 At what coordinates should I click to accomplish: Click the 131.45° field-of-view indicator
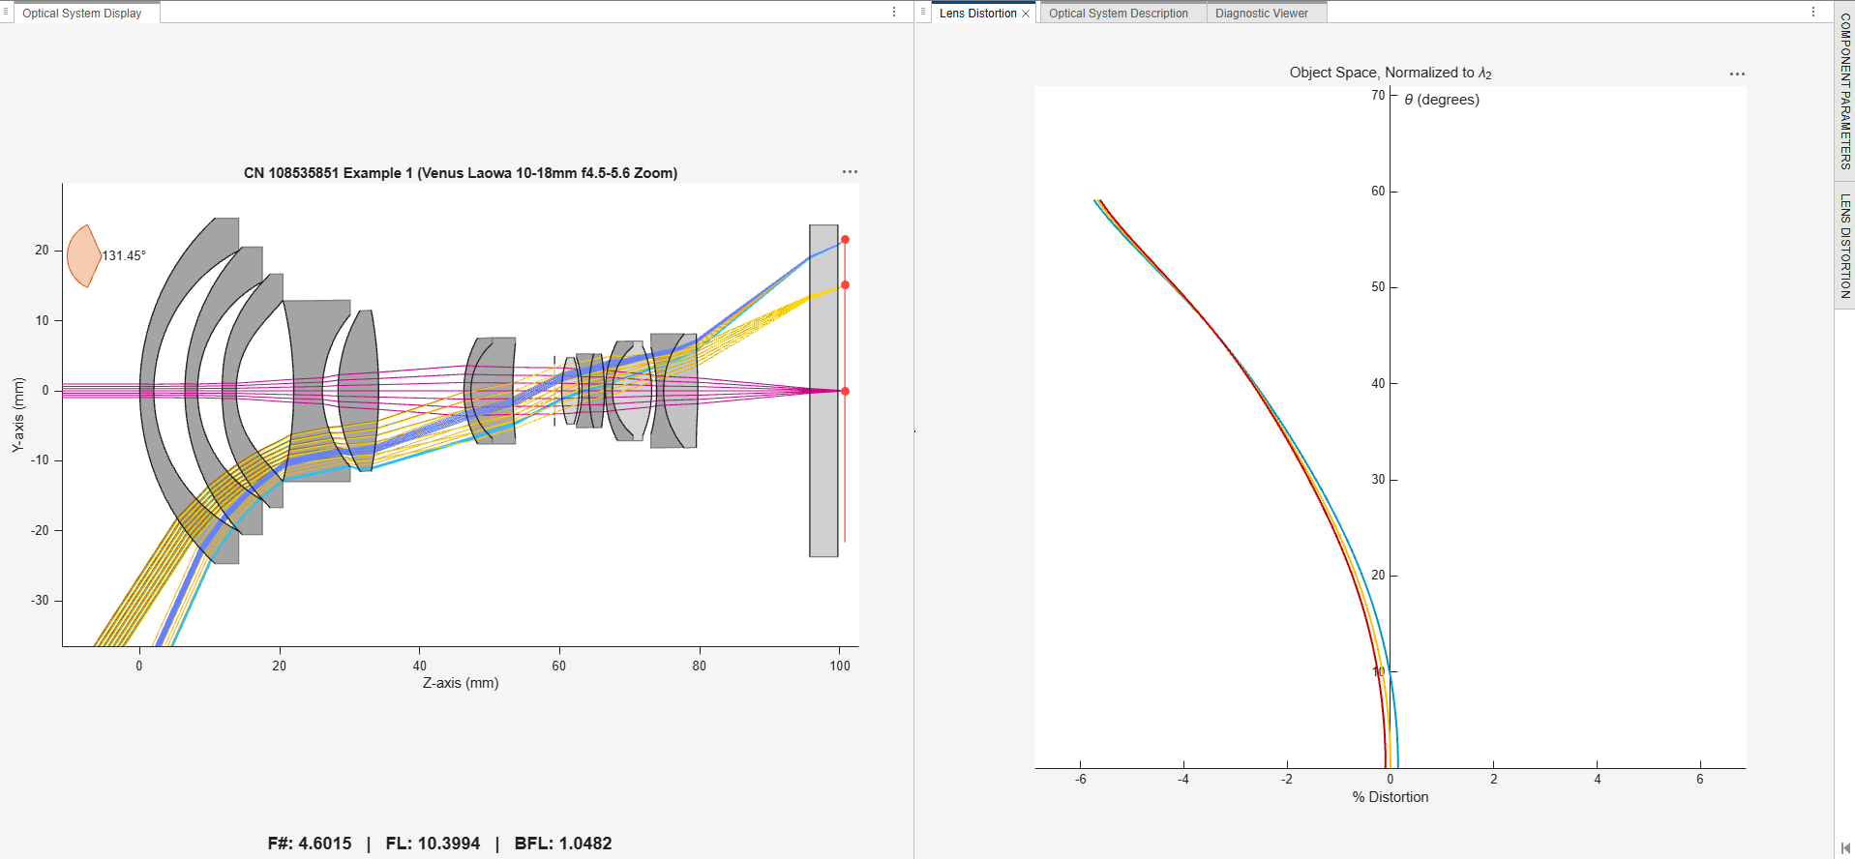click(105, 255)
